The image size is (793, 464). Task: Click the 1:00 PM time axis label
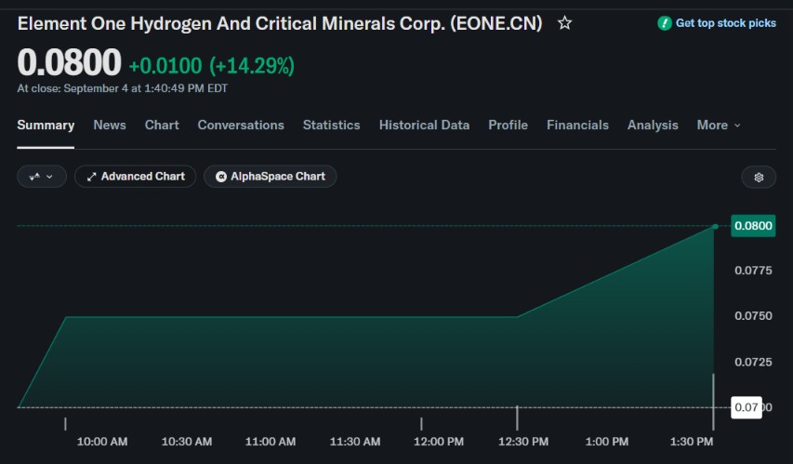[x=607, y=442]
